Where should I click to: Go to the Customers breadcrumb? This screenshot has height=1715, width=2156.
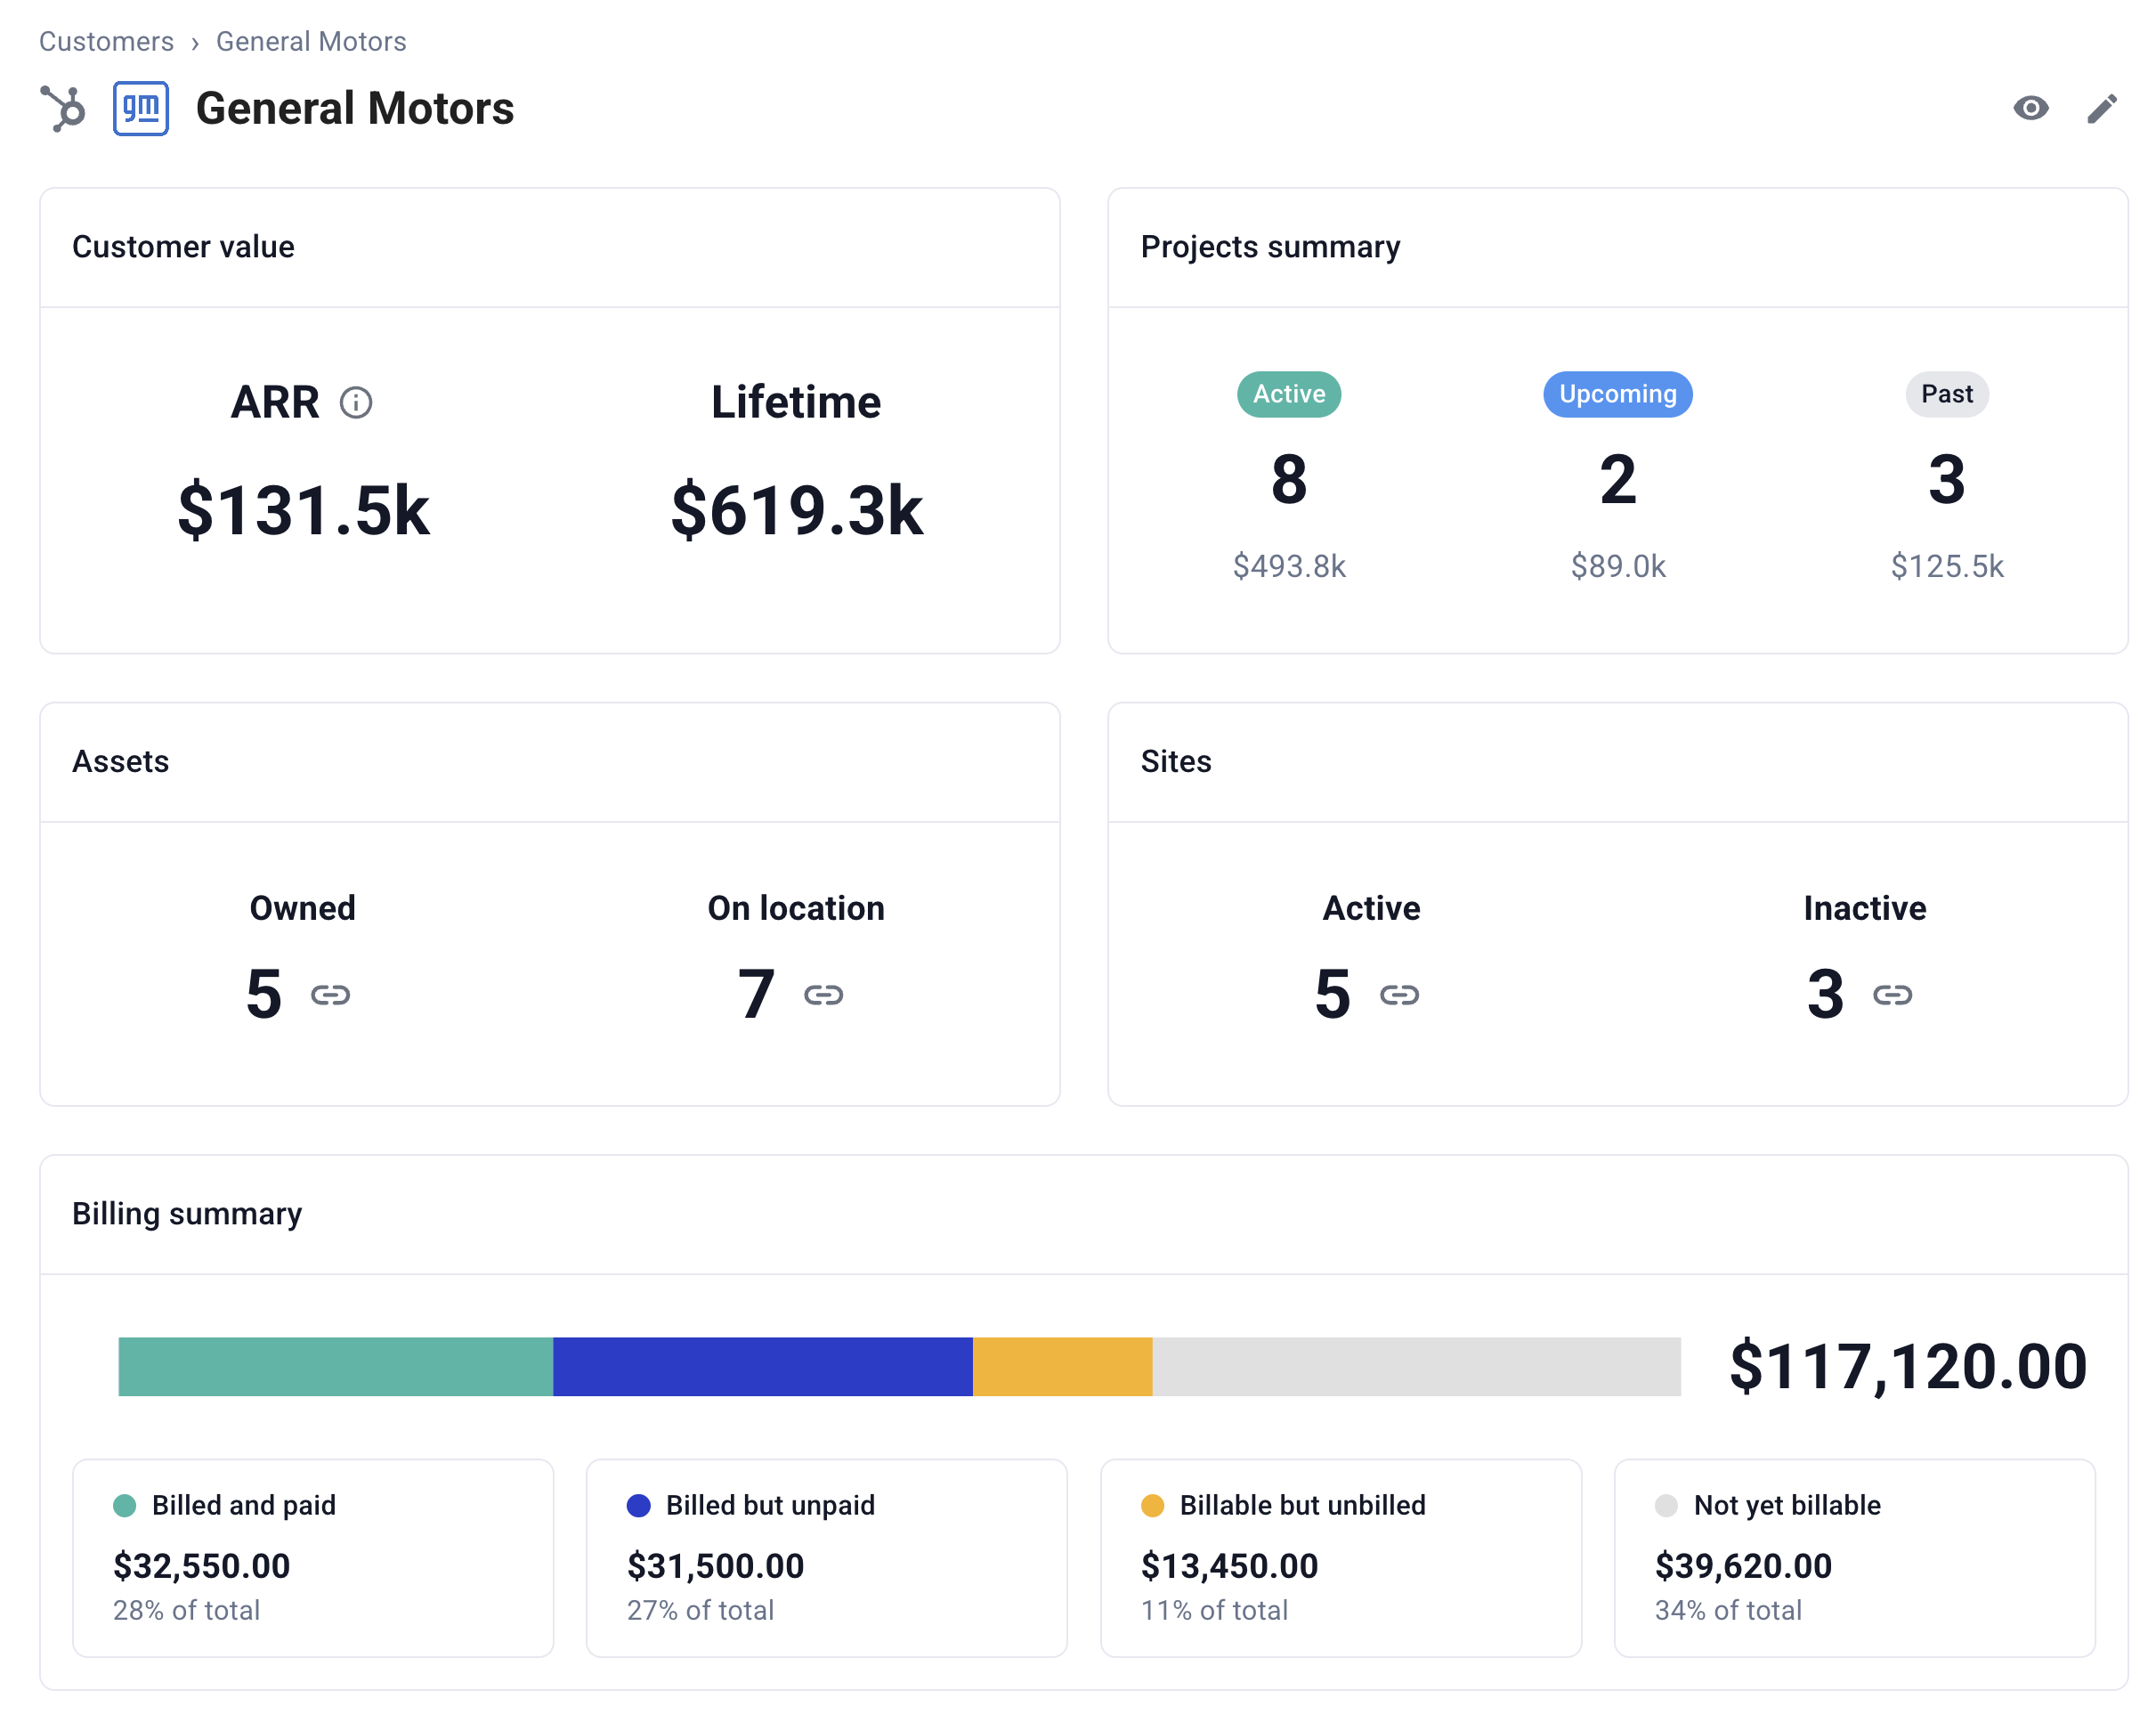(106, 41)
